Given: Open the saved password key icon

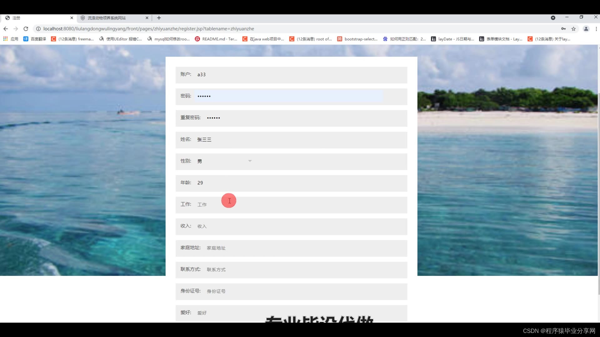Looking at the screenshot, I should pyautogui.click(x=563, y=29).
